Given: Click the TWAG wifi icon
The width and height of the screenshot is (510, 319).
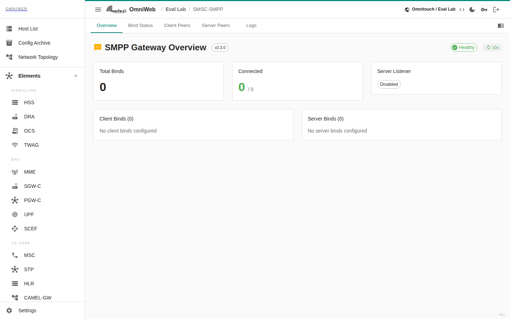Looking at the screenshot, I should coord(15,145).
